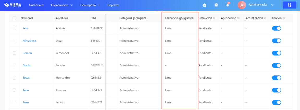Toggle Edición switch for Juan Jimenez
Screen dimensions: 300x110
coord(277,90)
